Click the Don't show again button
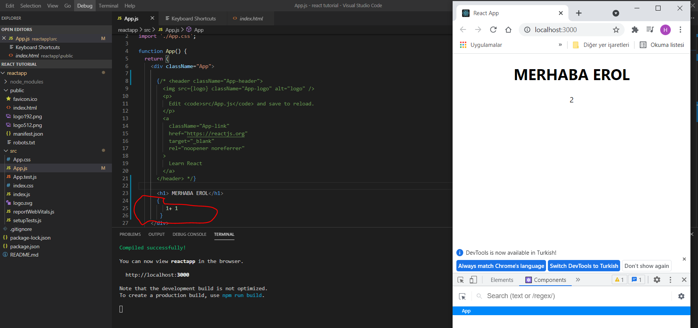Viewport: 698px width, 328px height. (646, 266)
